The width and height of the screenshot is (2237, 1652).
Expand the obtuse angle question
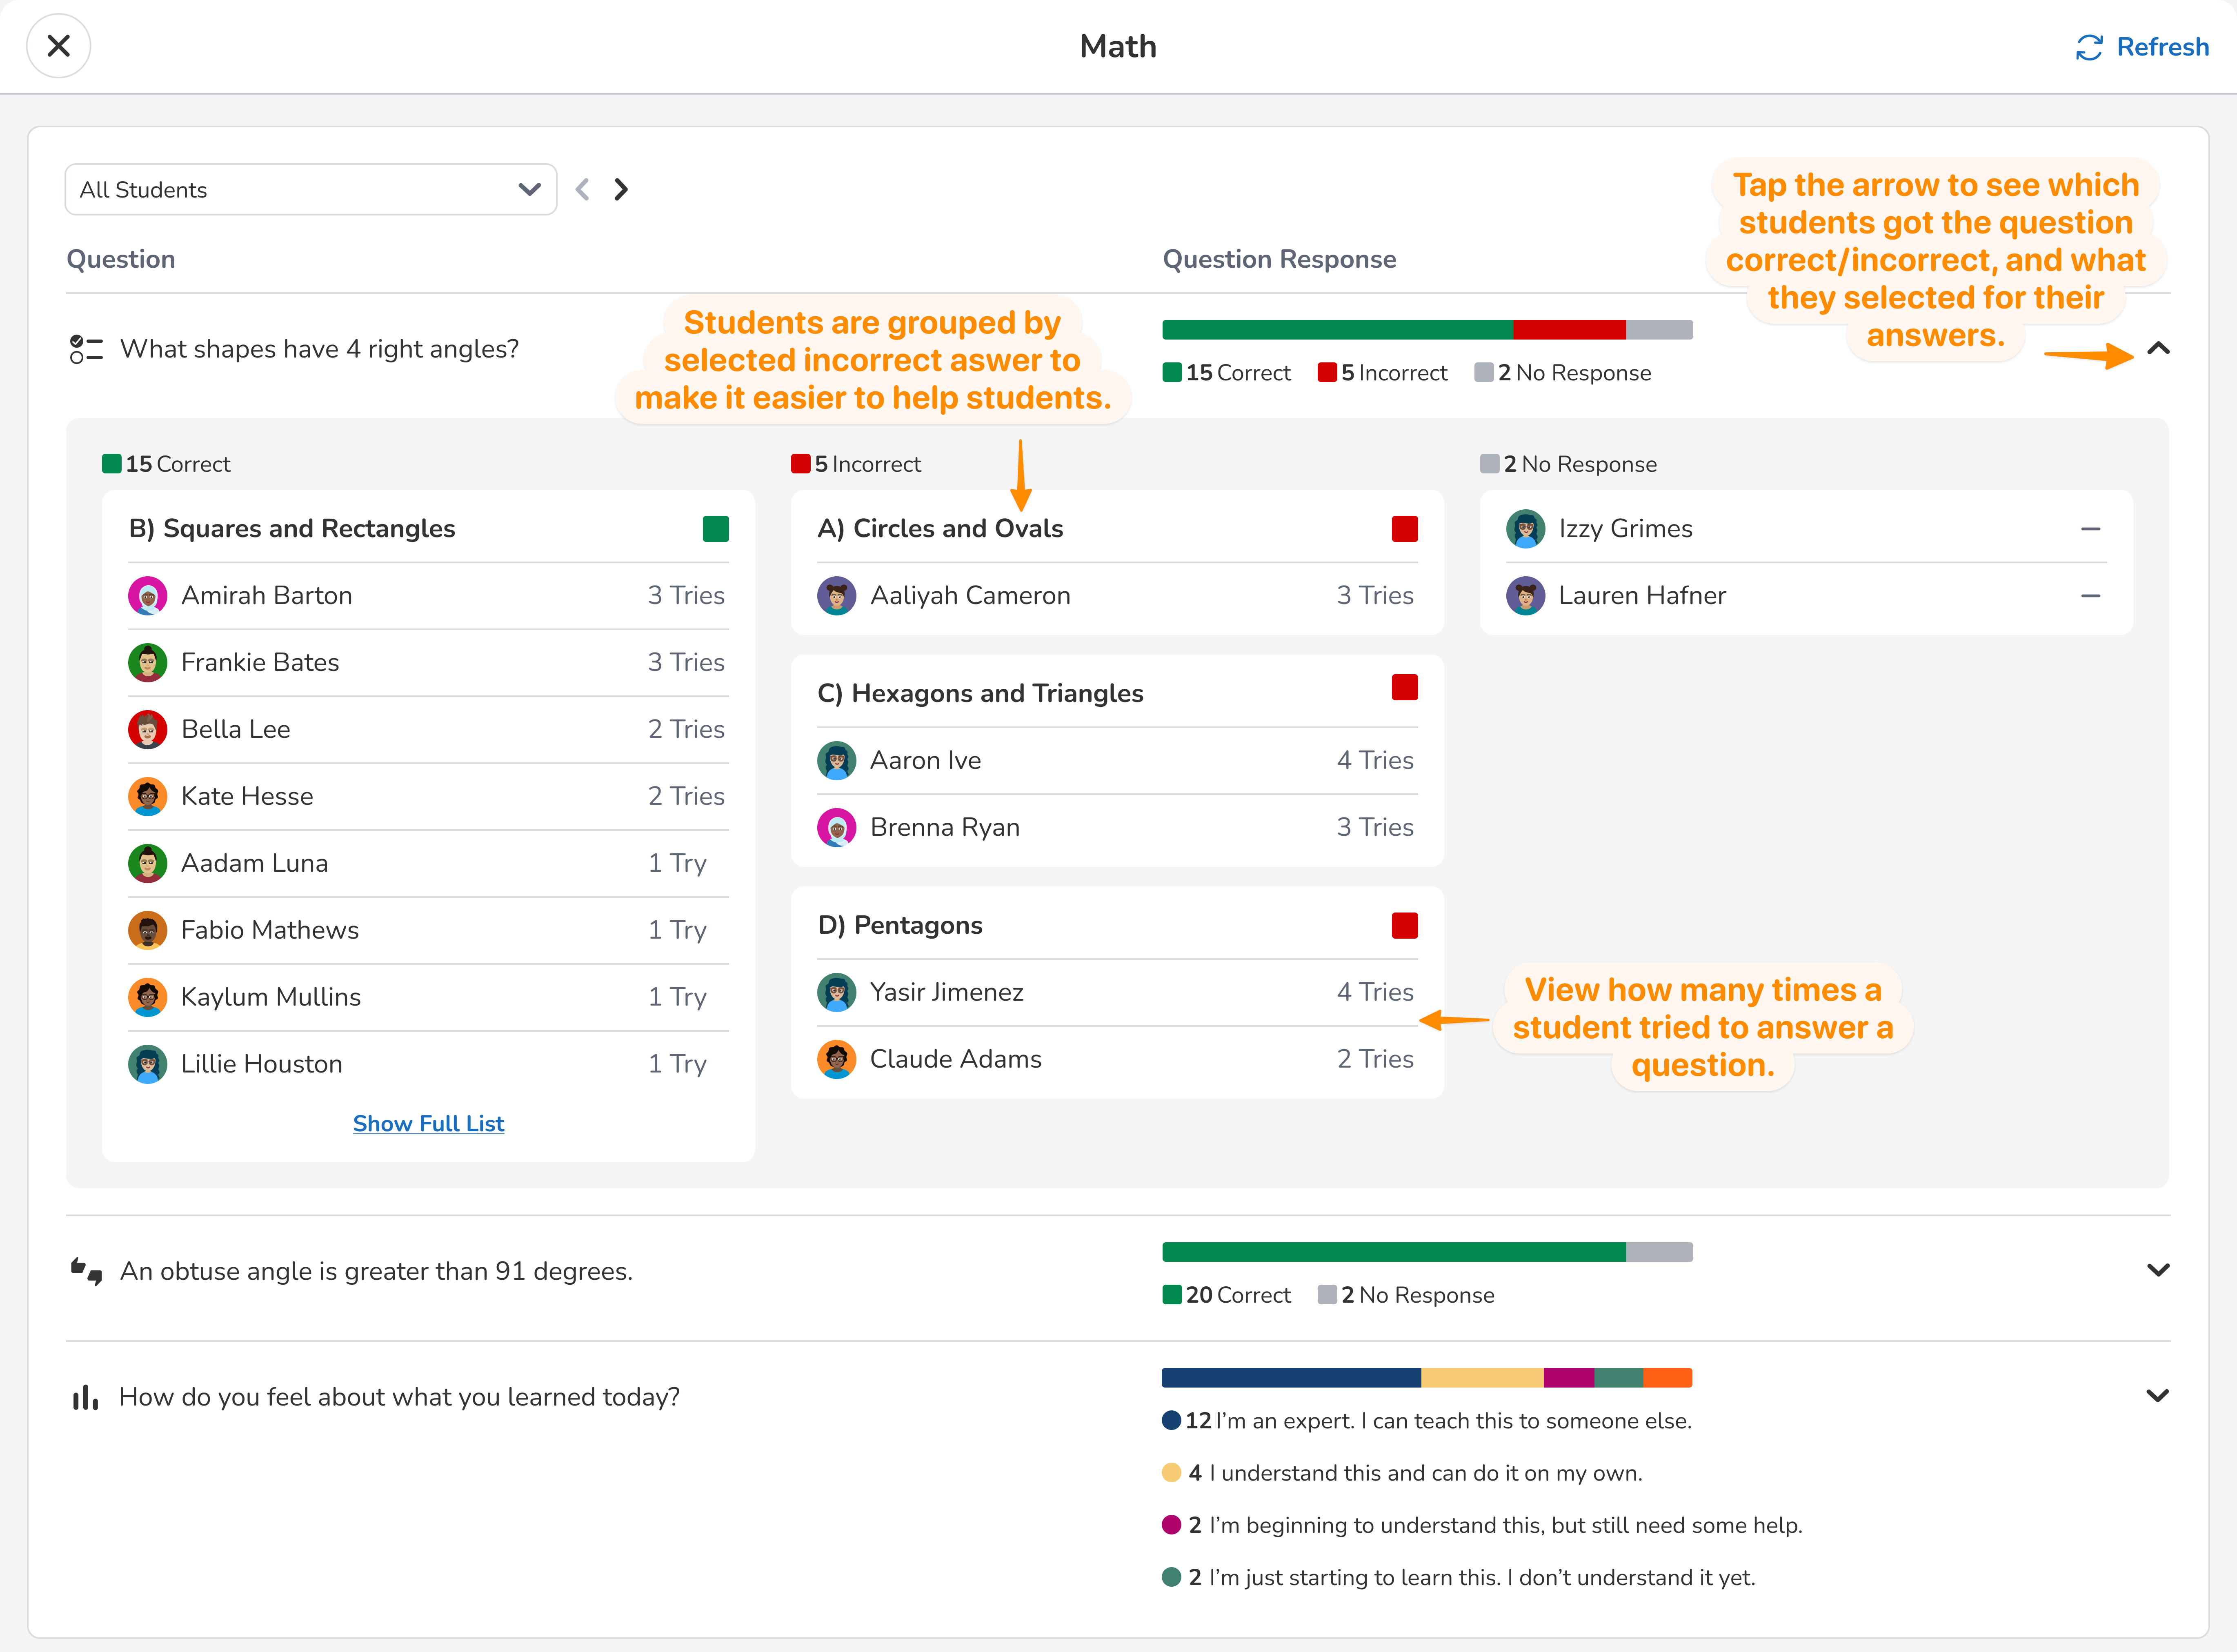point(2158,1270)
